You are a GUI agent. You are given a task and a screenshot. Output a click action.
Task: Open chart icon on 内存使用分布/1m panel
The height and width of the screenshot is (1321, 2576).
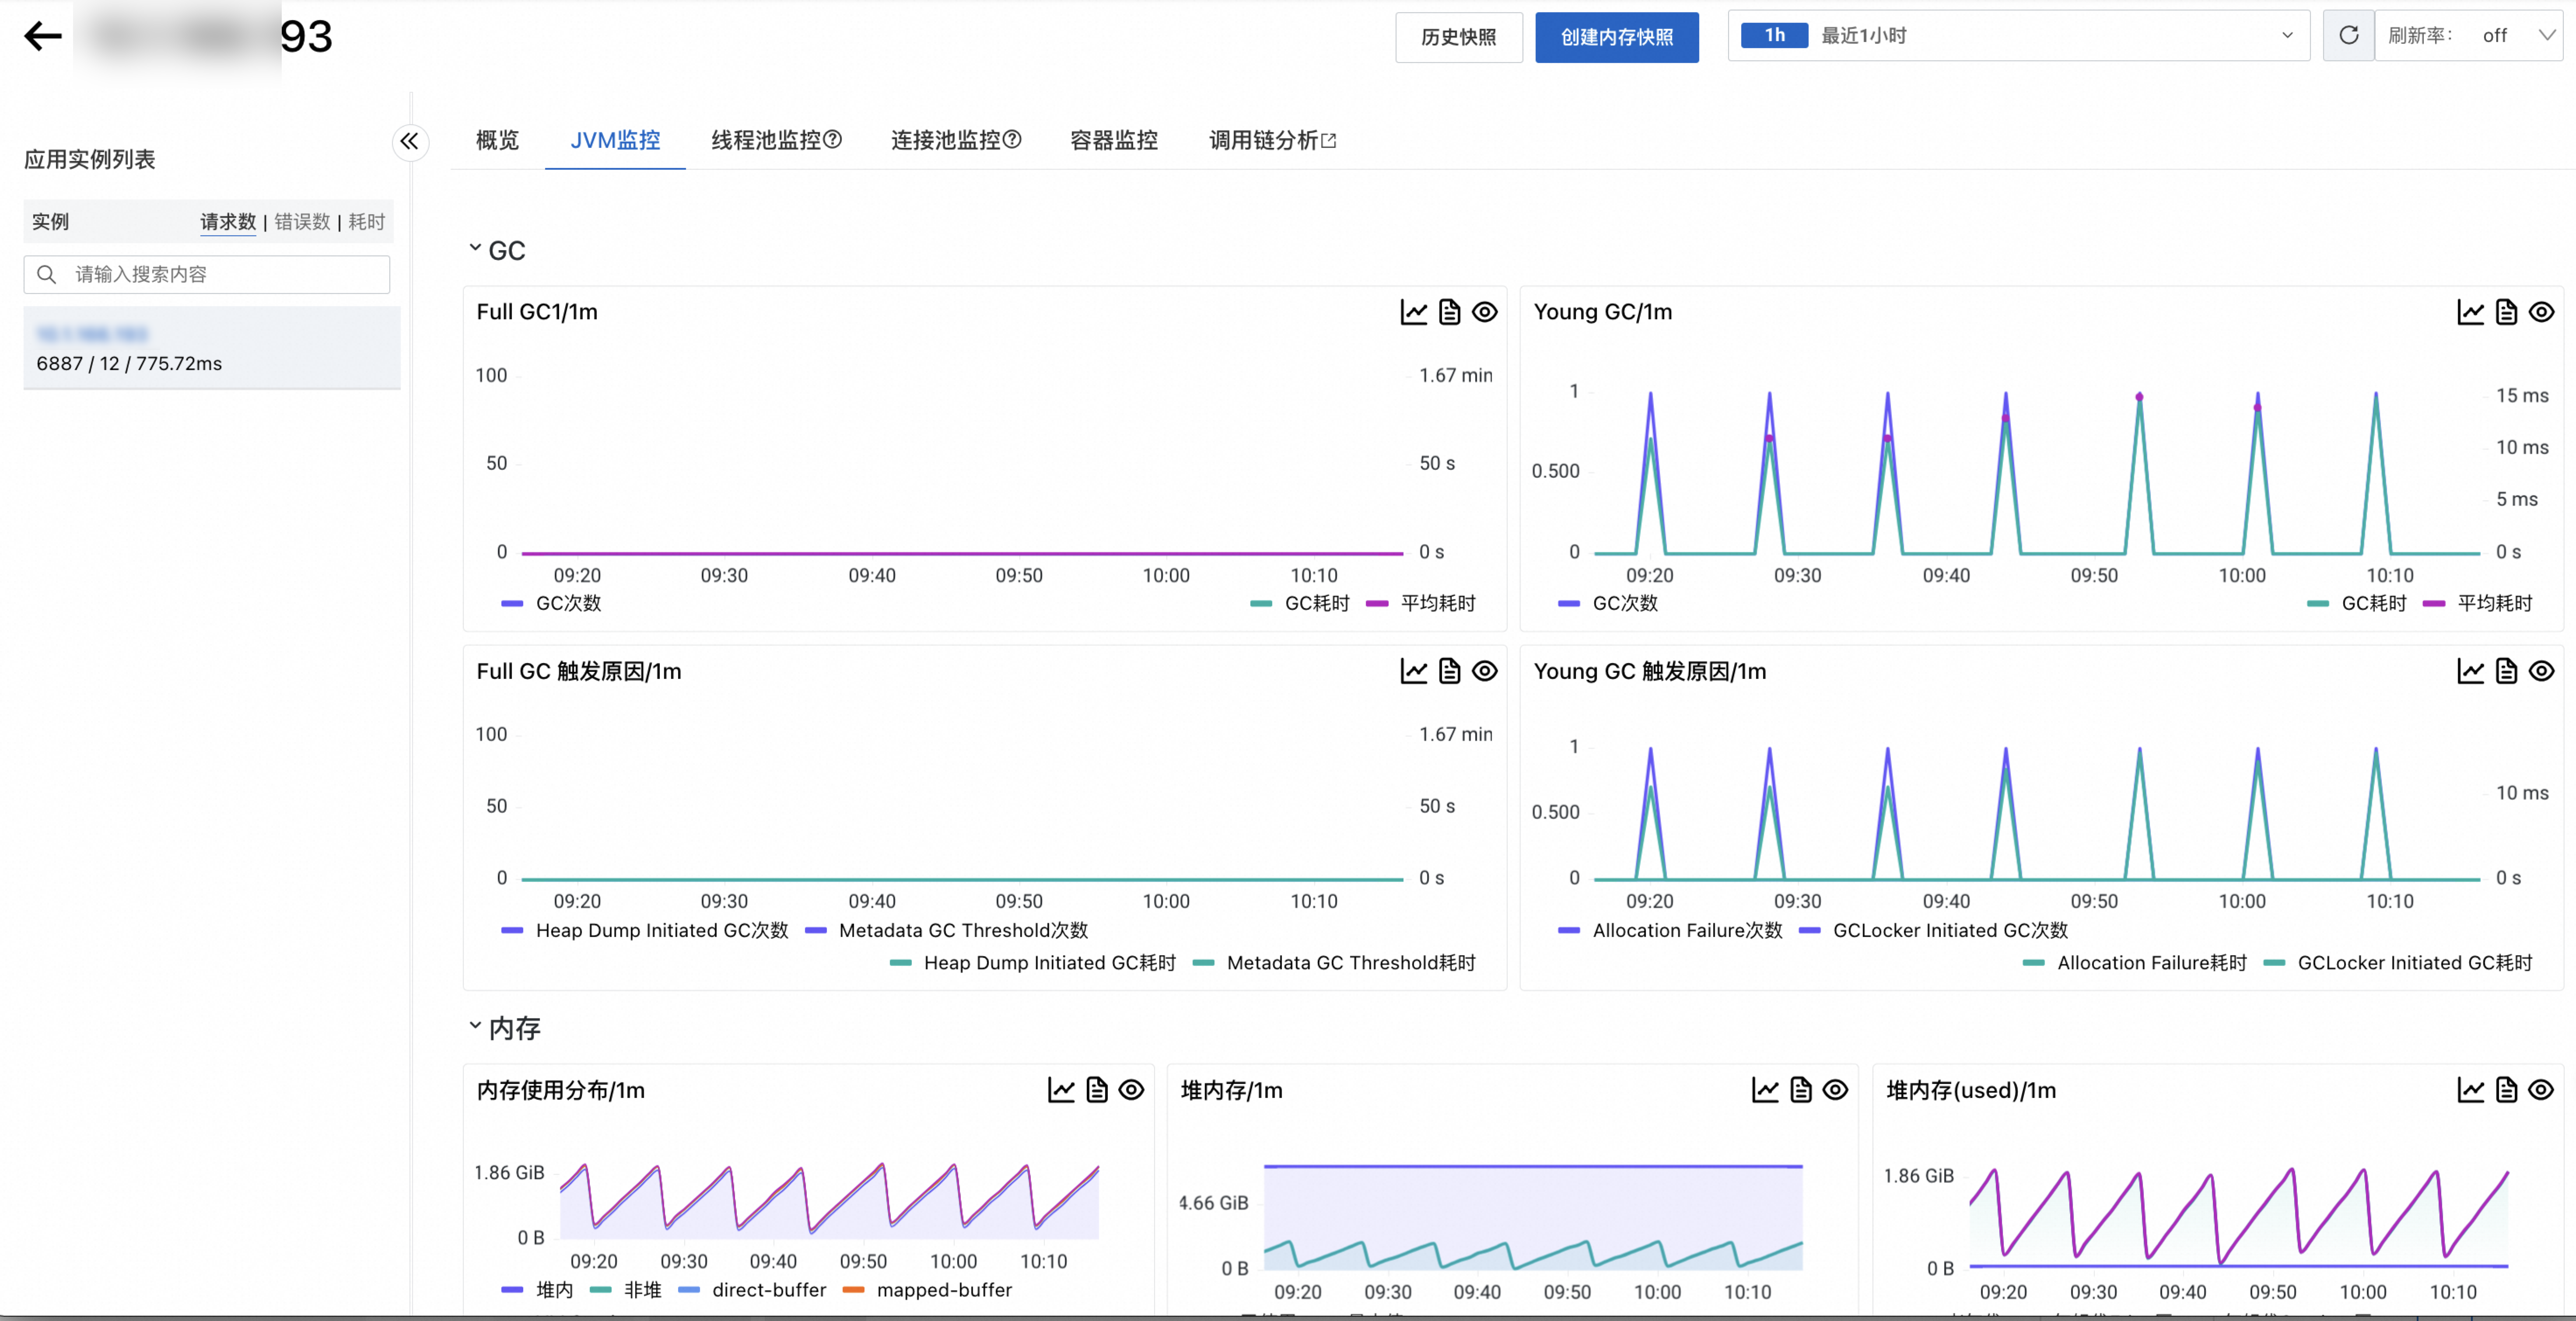tap(1061, 1090)
